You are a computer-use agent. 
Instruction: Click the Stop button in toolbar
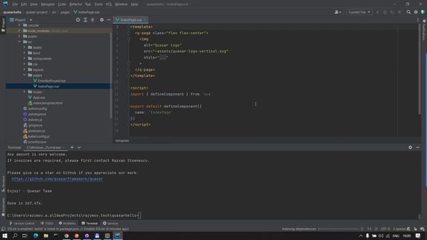400,12
